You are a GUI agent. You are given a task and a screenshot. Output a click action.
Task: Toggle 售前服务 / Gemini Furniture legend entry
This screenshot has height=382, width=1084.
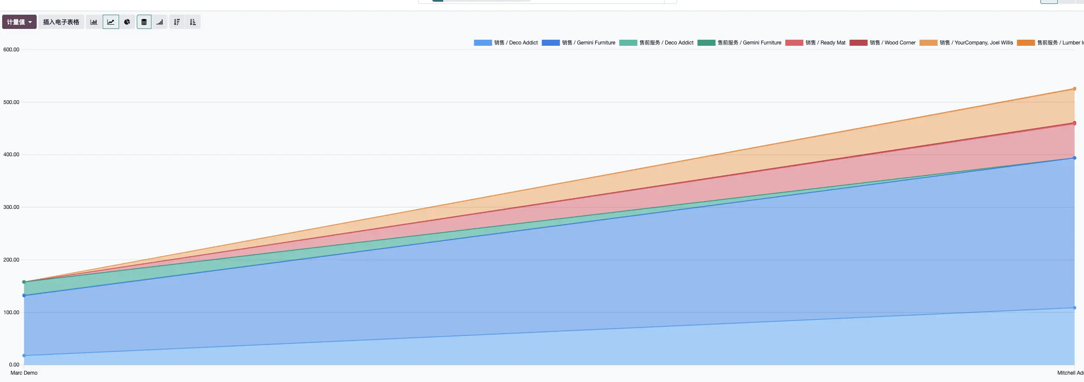[x=739, y=43]
